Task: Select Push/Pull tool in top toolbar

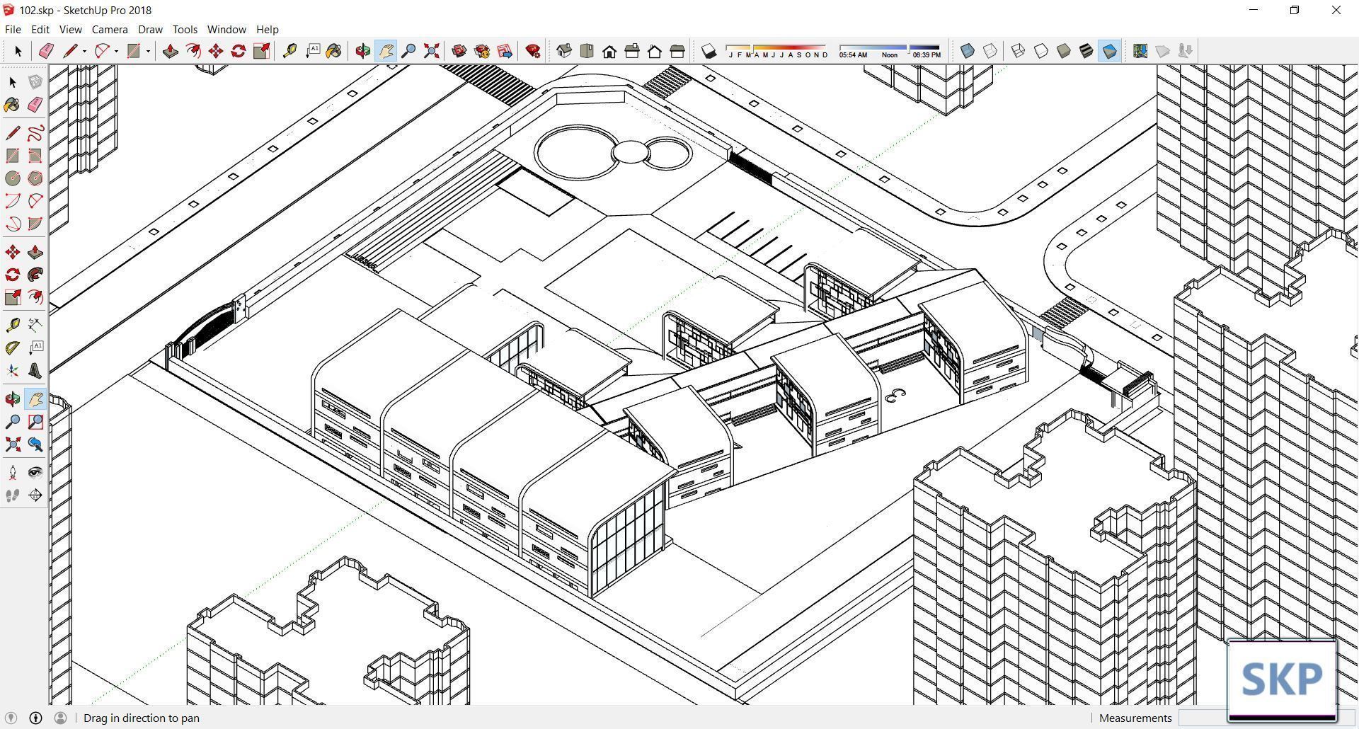Action: (x=171, y=51)
